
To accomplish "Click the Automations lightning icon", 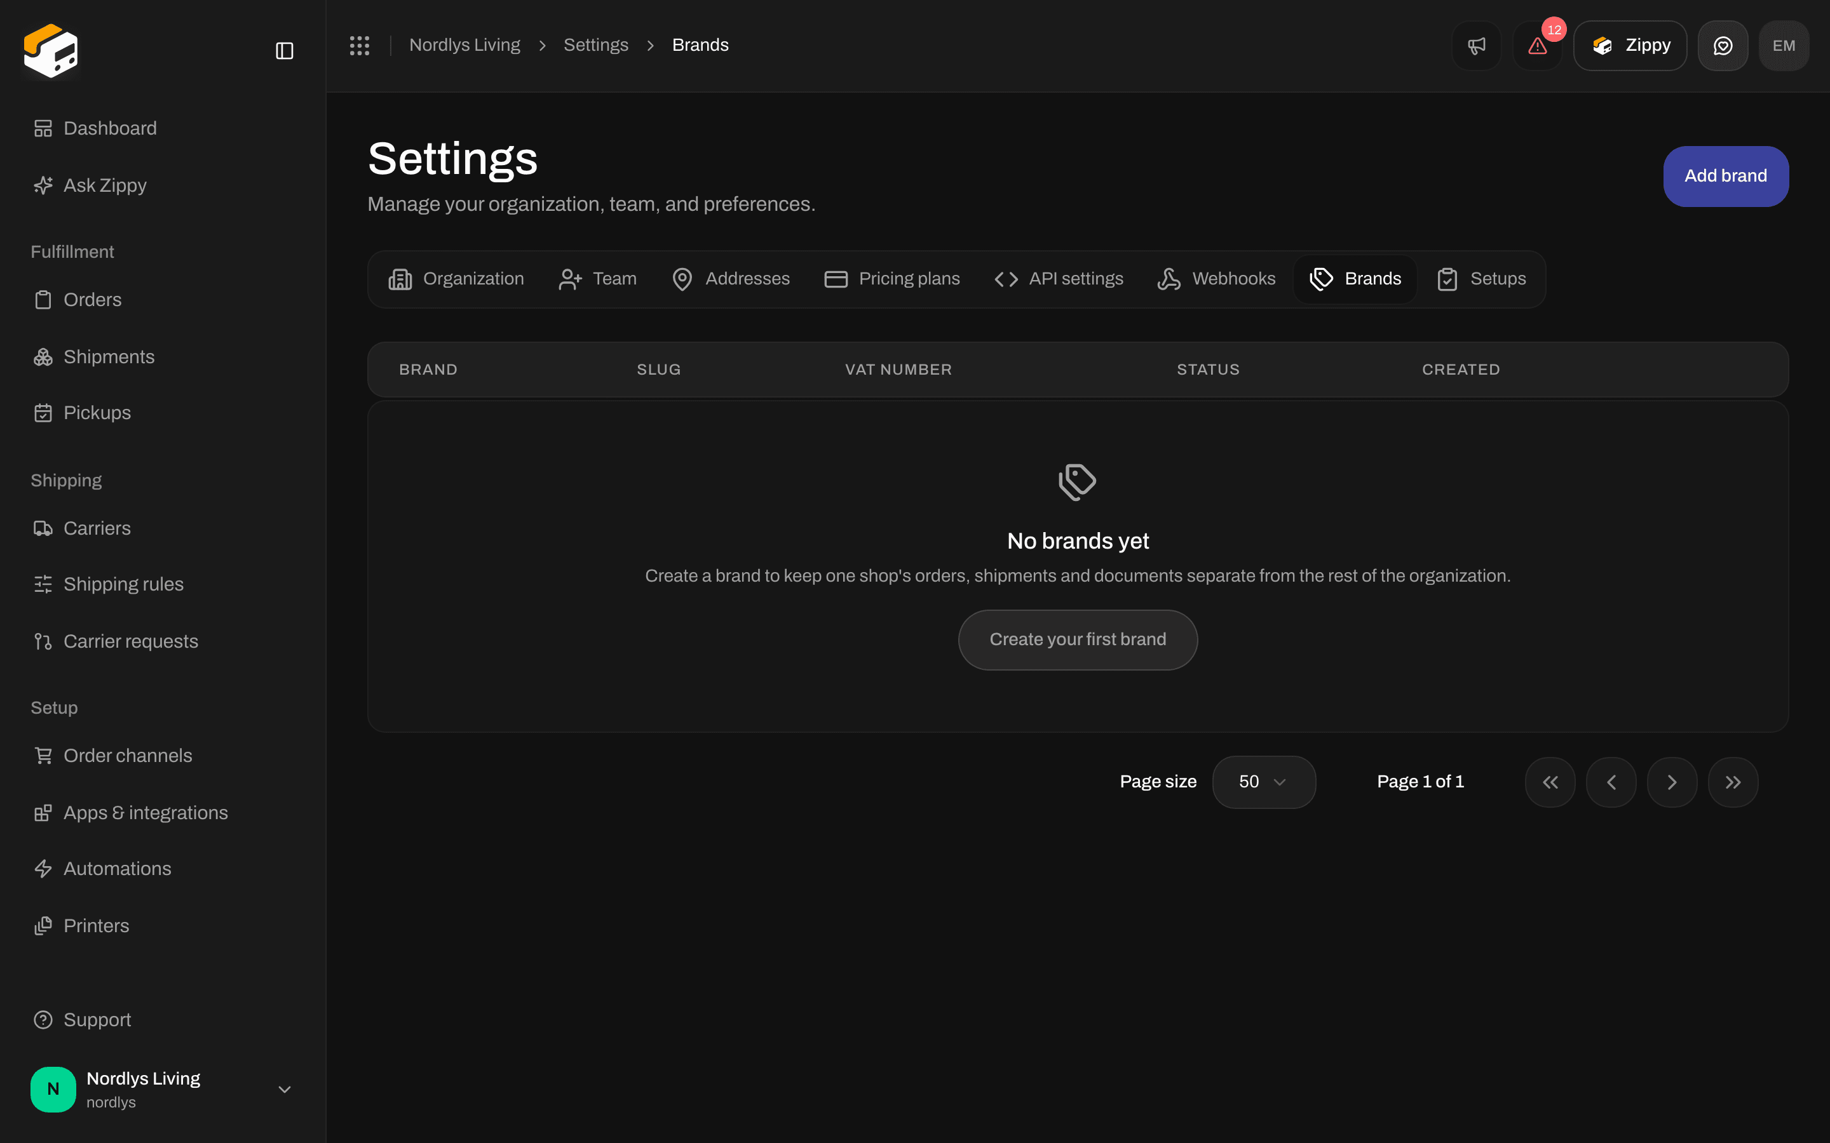I will coord(43,869).
